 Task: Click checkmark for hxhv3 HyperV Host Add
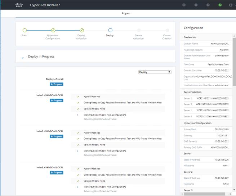[x=78, y=169]
